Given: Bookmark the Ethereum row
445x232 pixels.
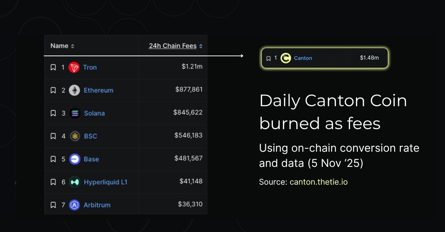Looking at the screenshot, I should tap(53, 90).
